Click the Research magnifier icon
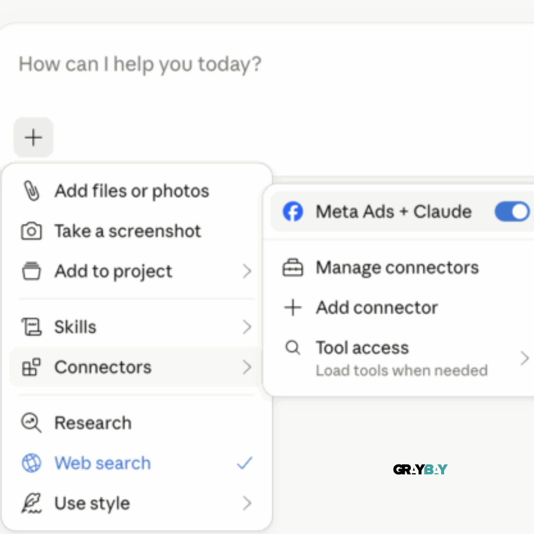Image resolution: width=534 pixels, height=534 pixels. tap(31, 423)
